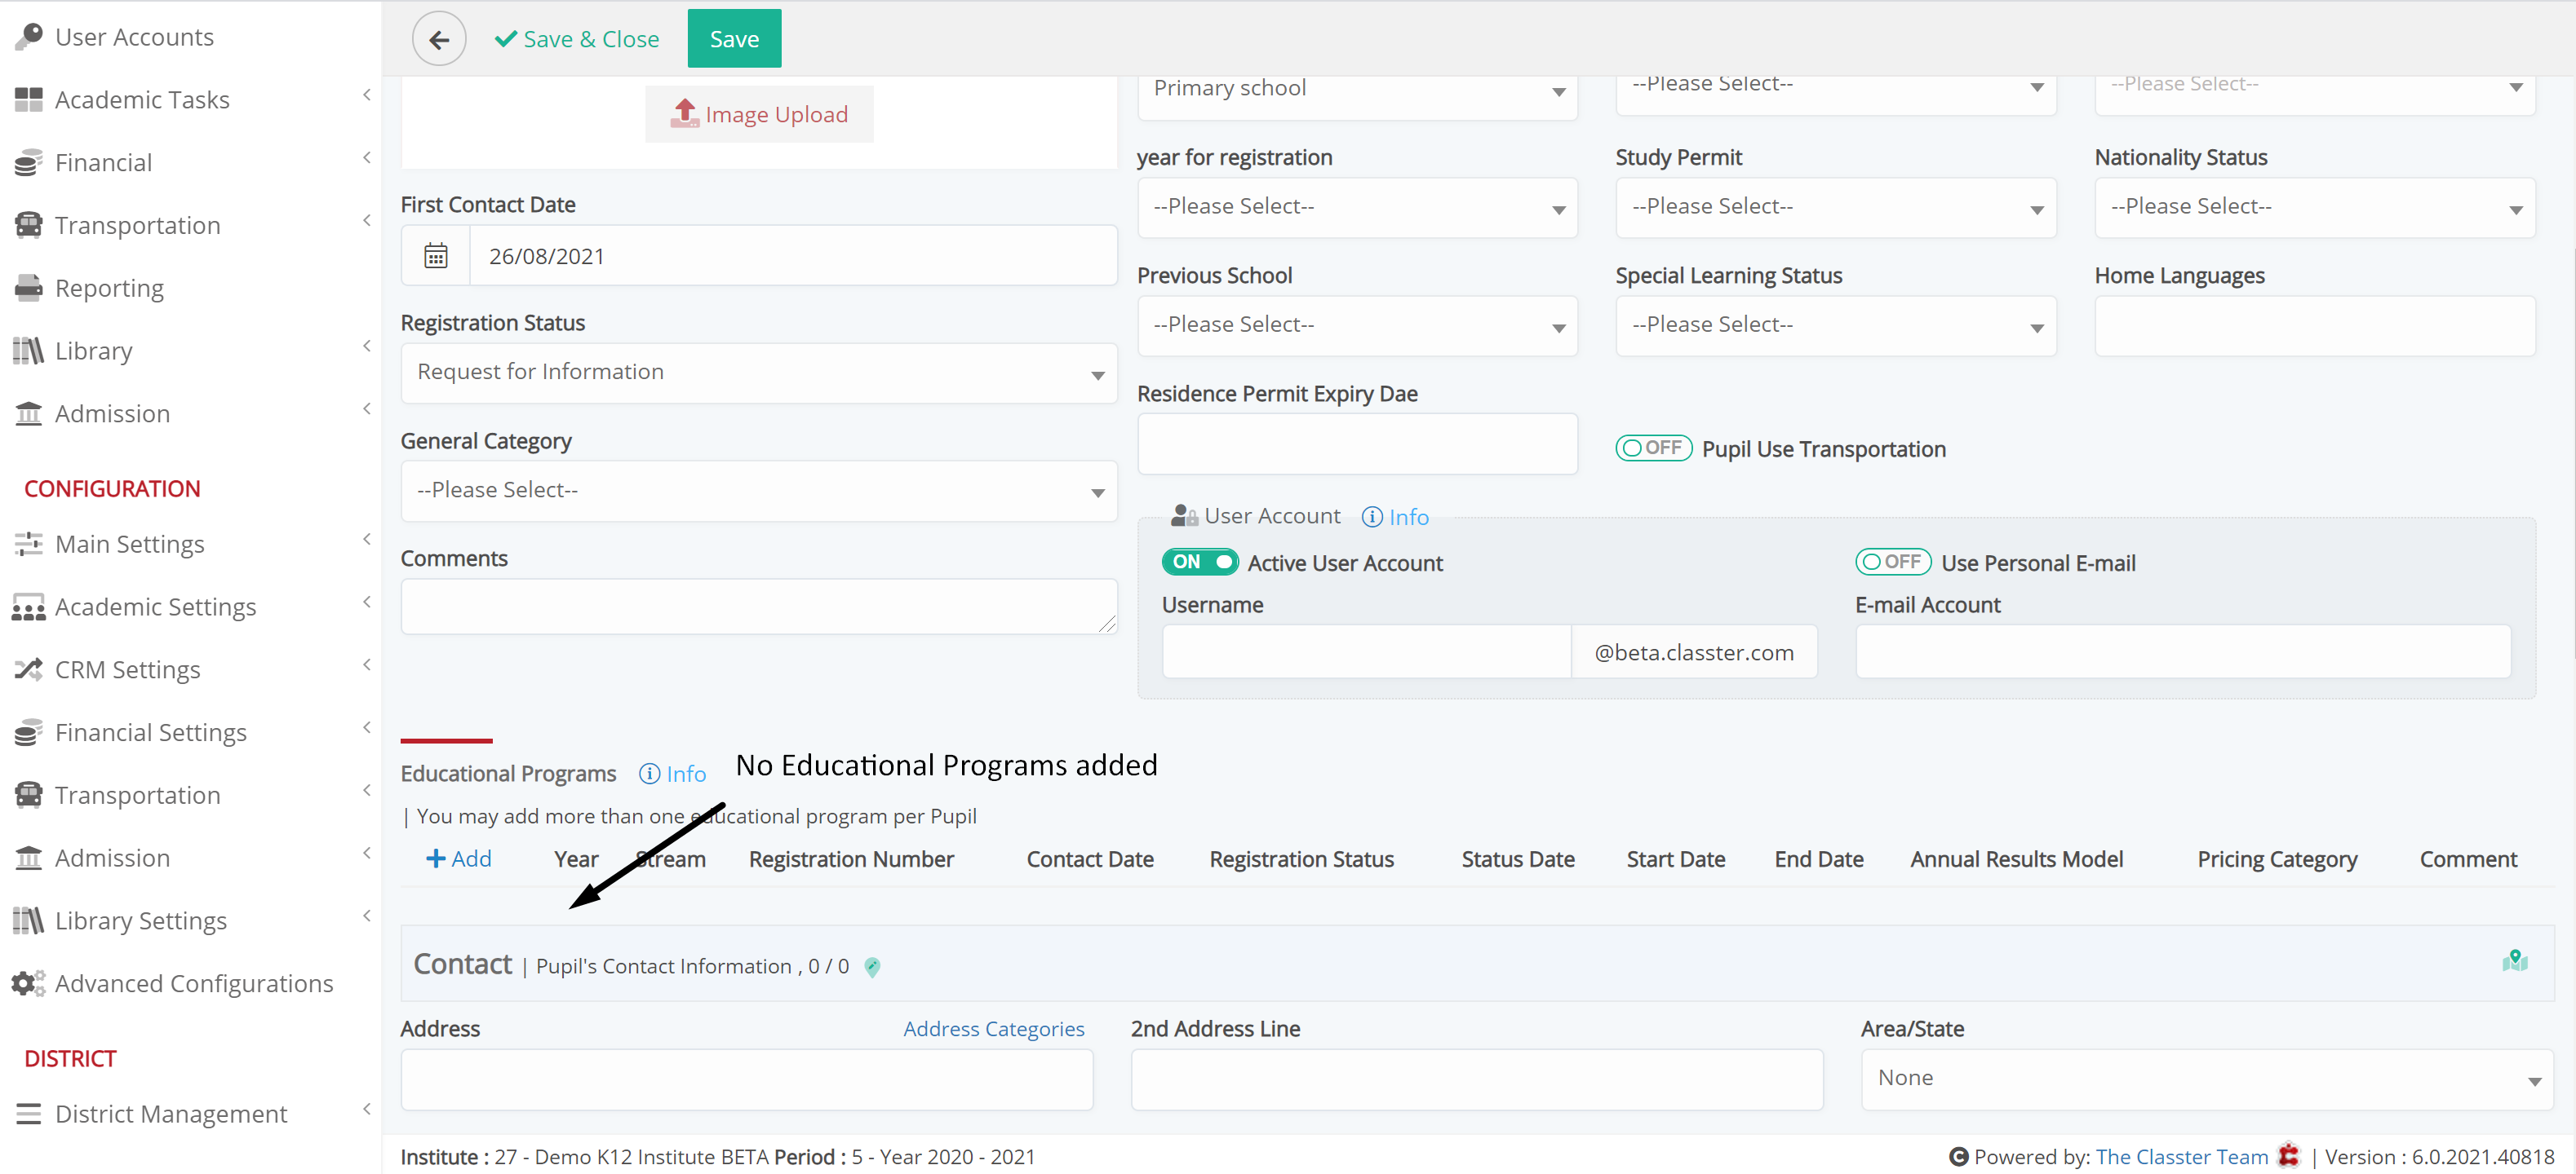Screen dimensions: 2576x1174
Task: Turn off the Active User Account switch
Action: click(x=1200, y=562)
